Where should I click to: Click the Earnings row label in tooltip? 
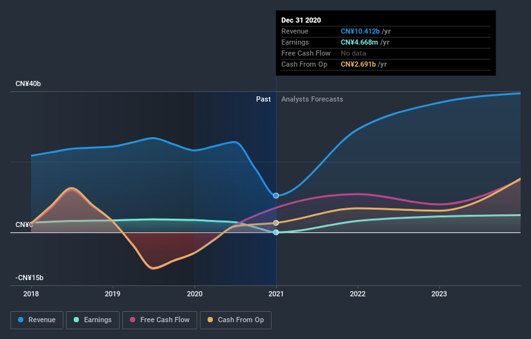click(x=295, y=42)
